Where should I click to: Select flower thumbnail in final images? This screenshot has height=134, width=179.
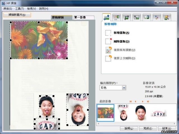click(105, 113)
